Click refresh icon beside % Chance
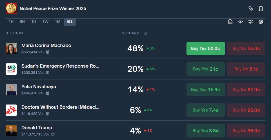271x140 pixels. [x=146, y=33]
